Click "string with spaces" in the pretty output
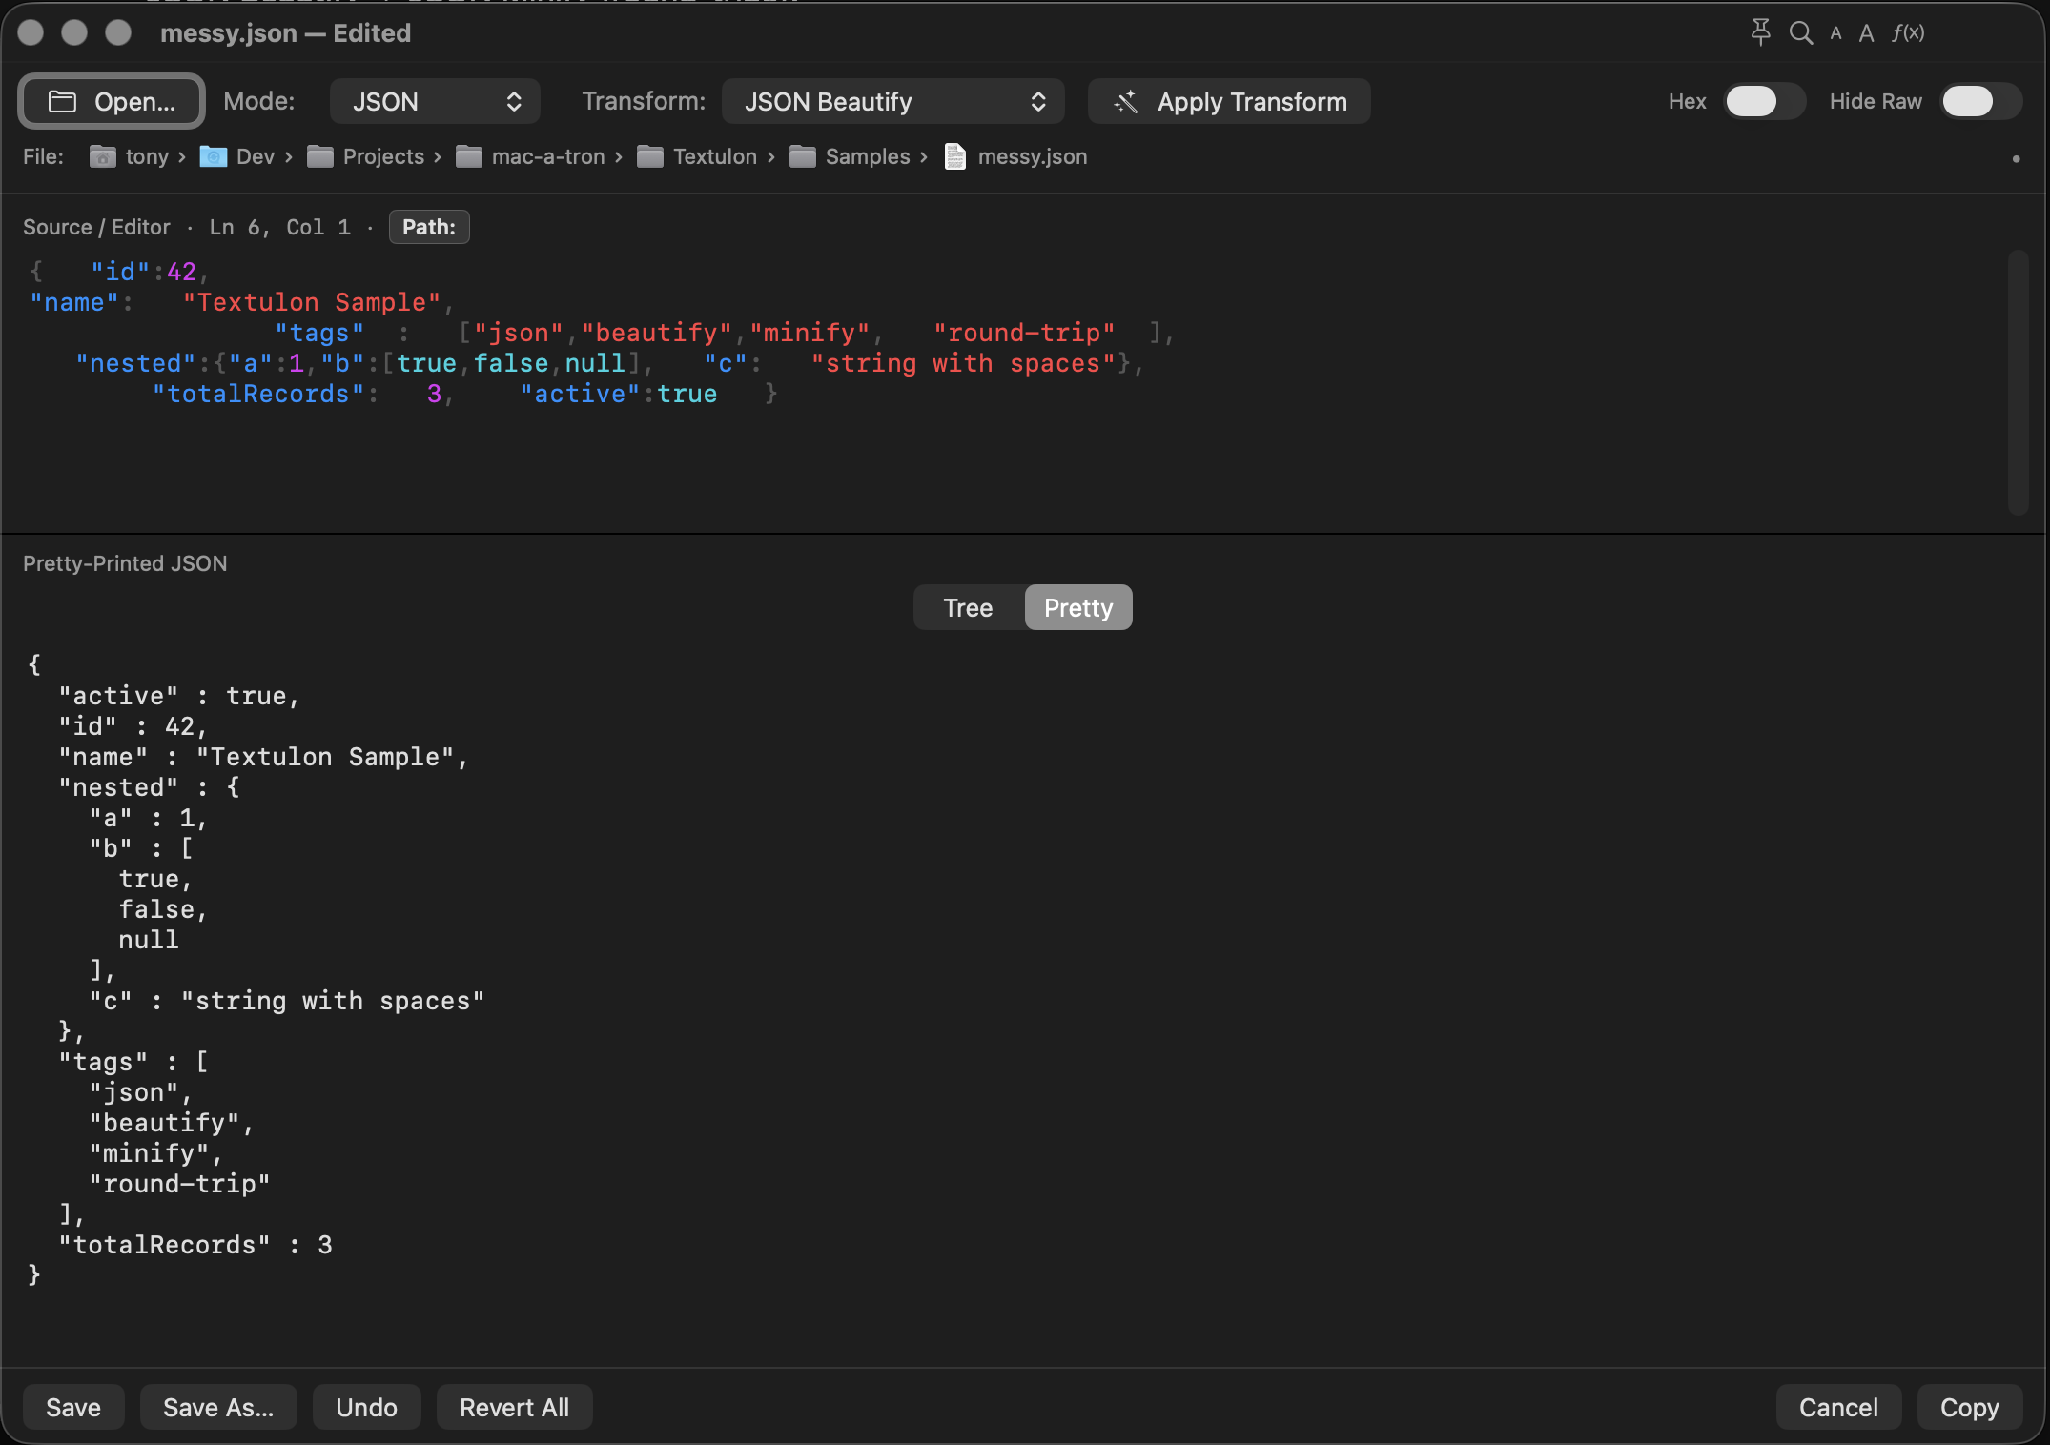Screen dimensions: 2050x1445 pos(333,1001)
